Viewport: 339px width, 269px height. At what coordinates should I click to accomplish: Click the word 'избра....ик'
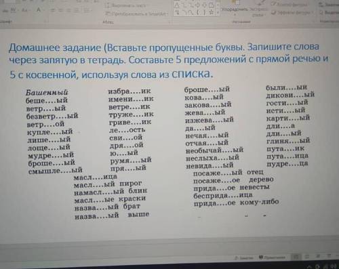129,91
